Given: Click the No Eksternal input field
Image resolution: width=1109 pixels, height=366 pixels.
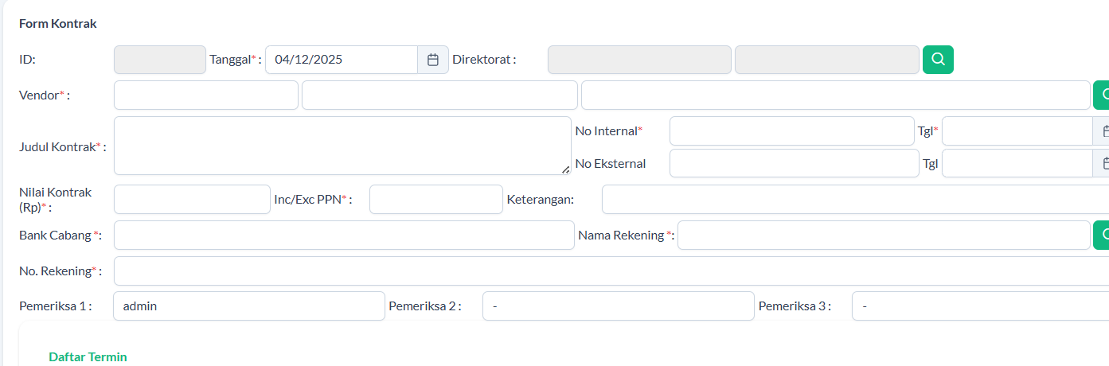Looking at the screenshot, I should [794, 163].
